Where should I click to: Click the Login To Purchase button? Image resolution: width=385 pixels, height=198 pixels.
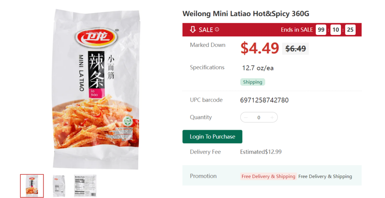click(x=212, y=136)
